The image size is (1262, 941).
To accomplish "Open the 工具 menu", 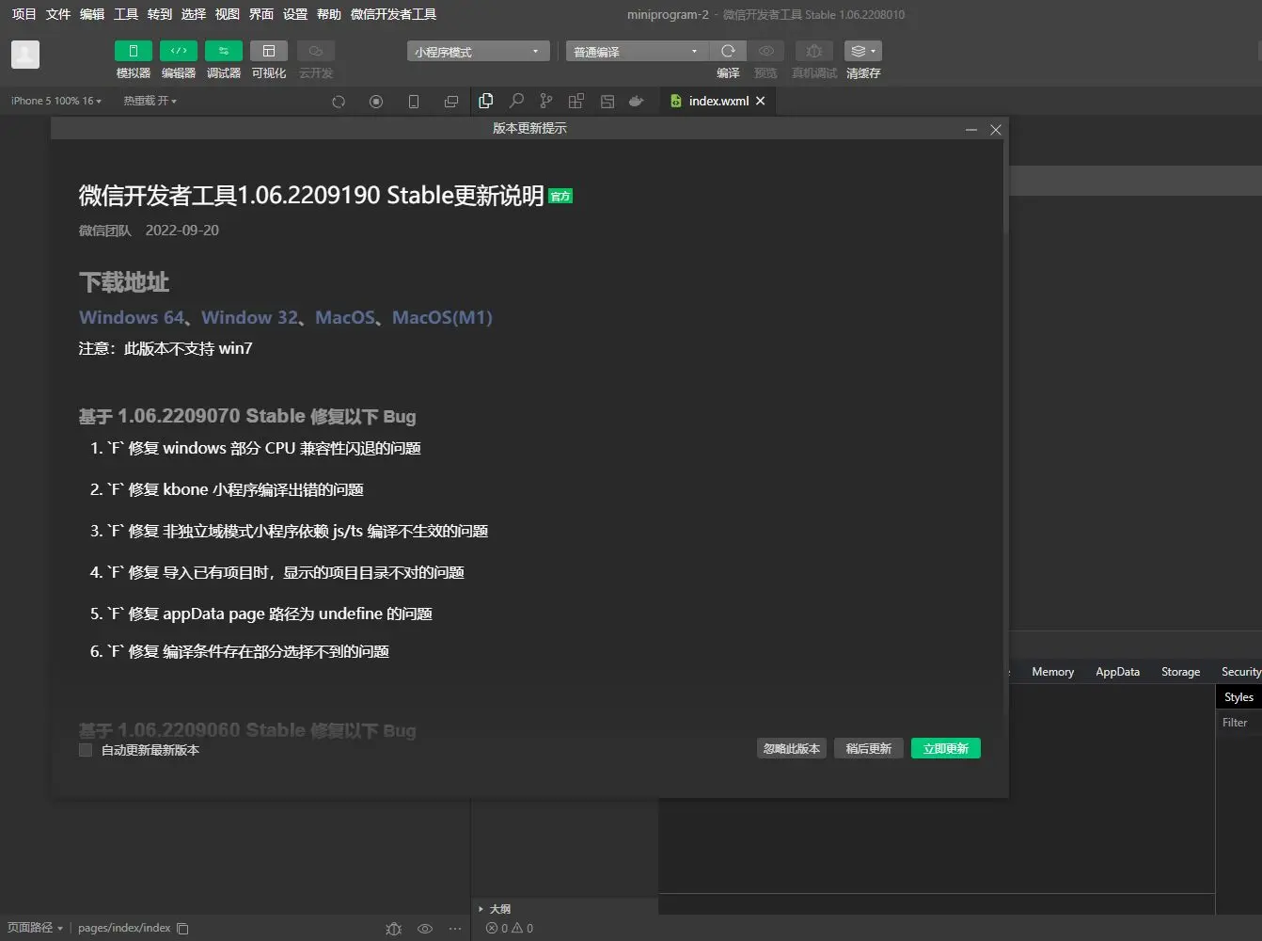I will (x=126, y=14).
